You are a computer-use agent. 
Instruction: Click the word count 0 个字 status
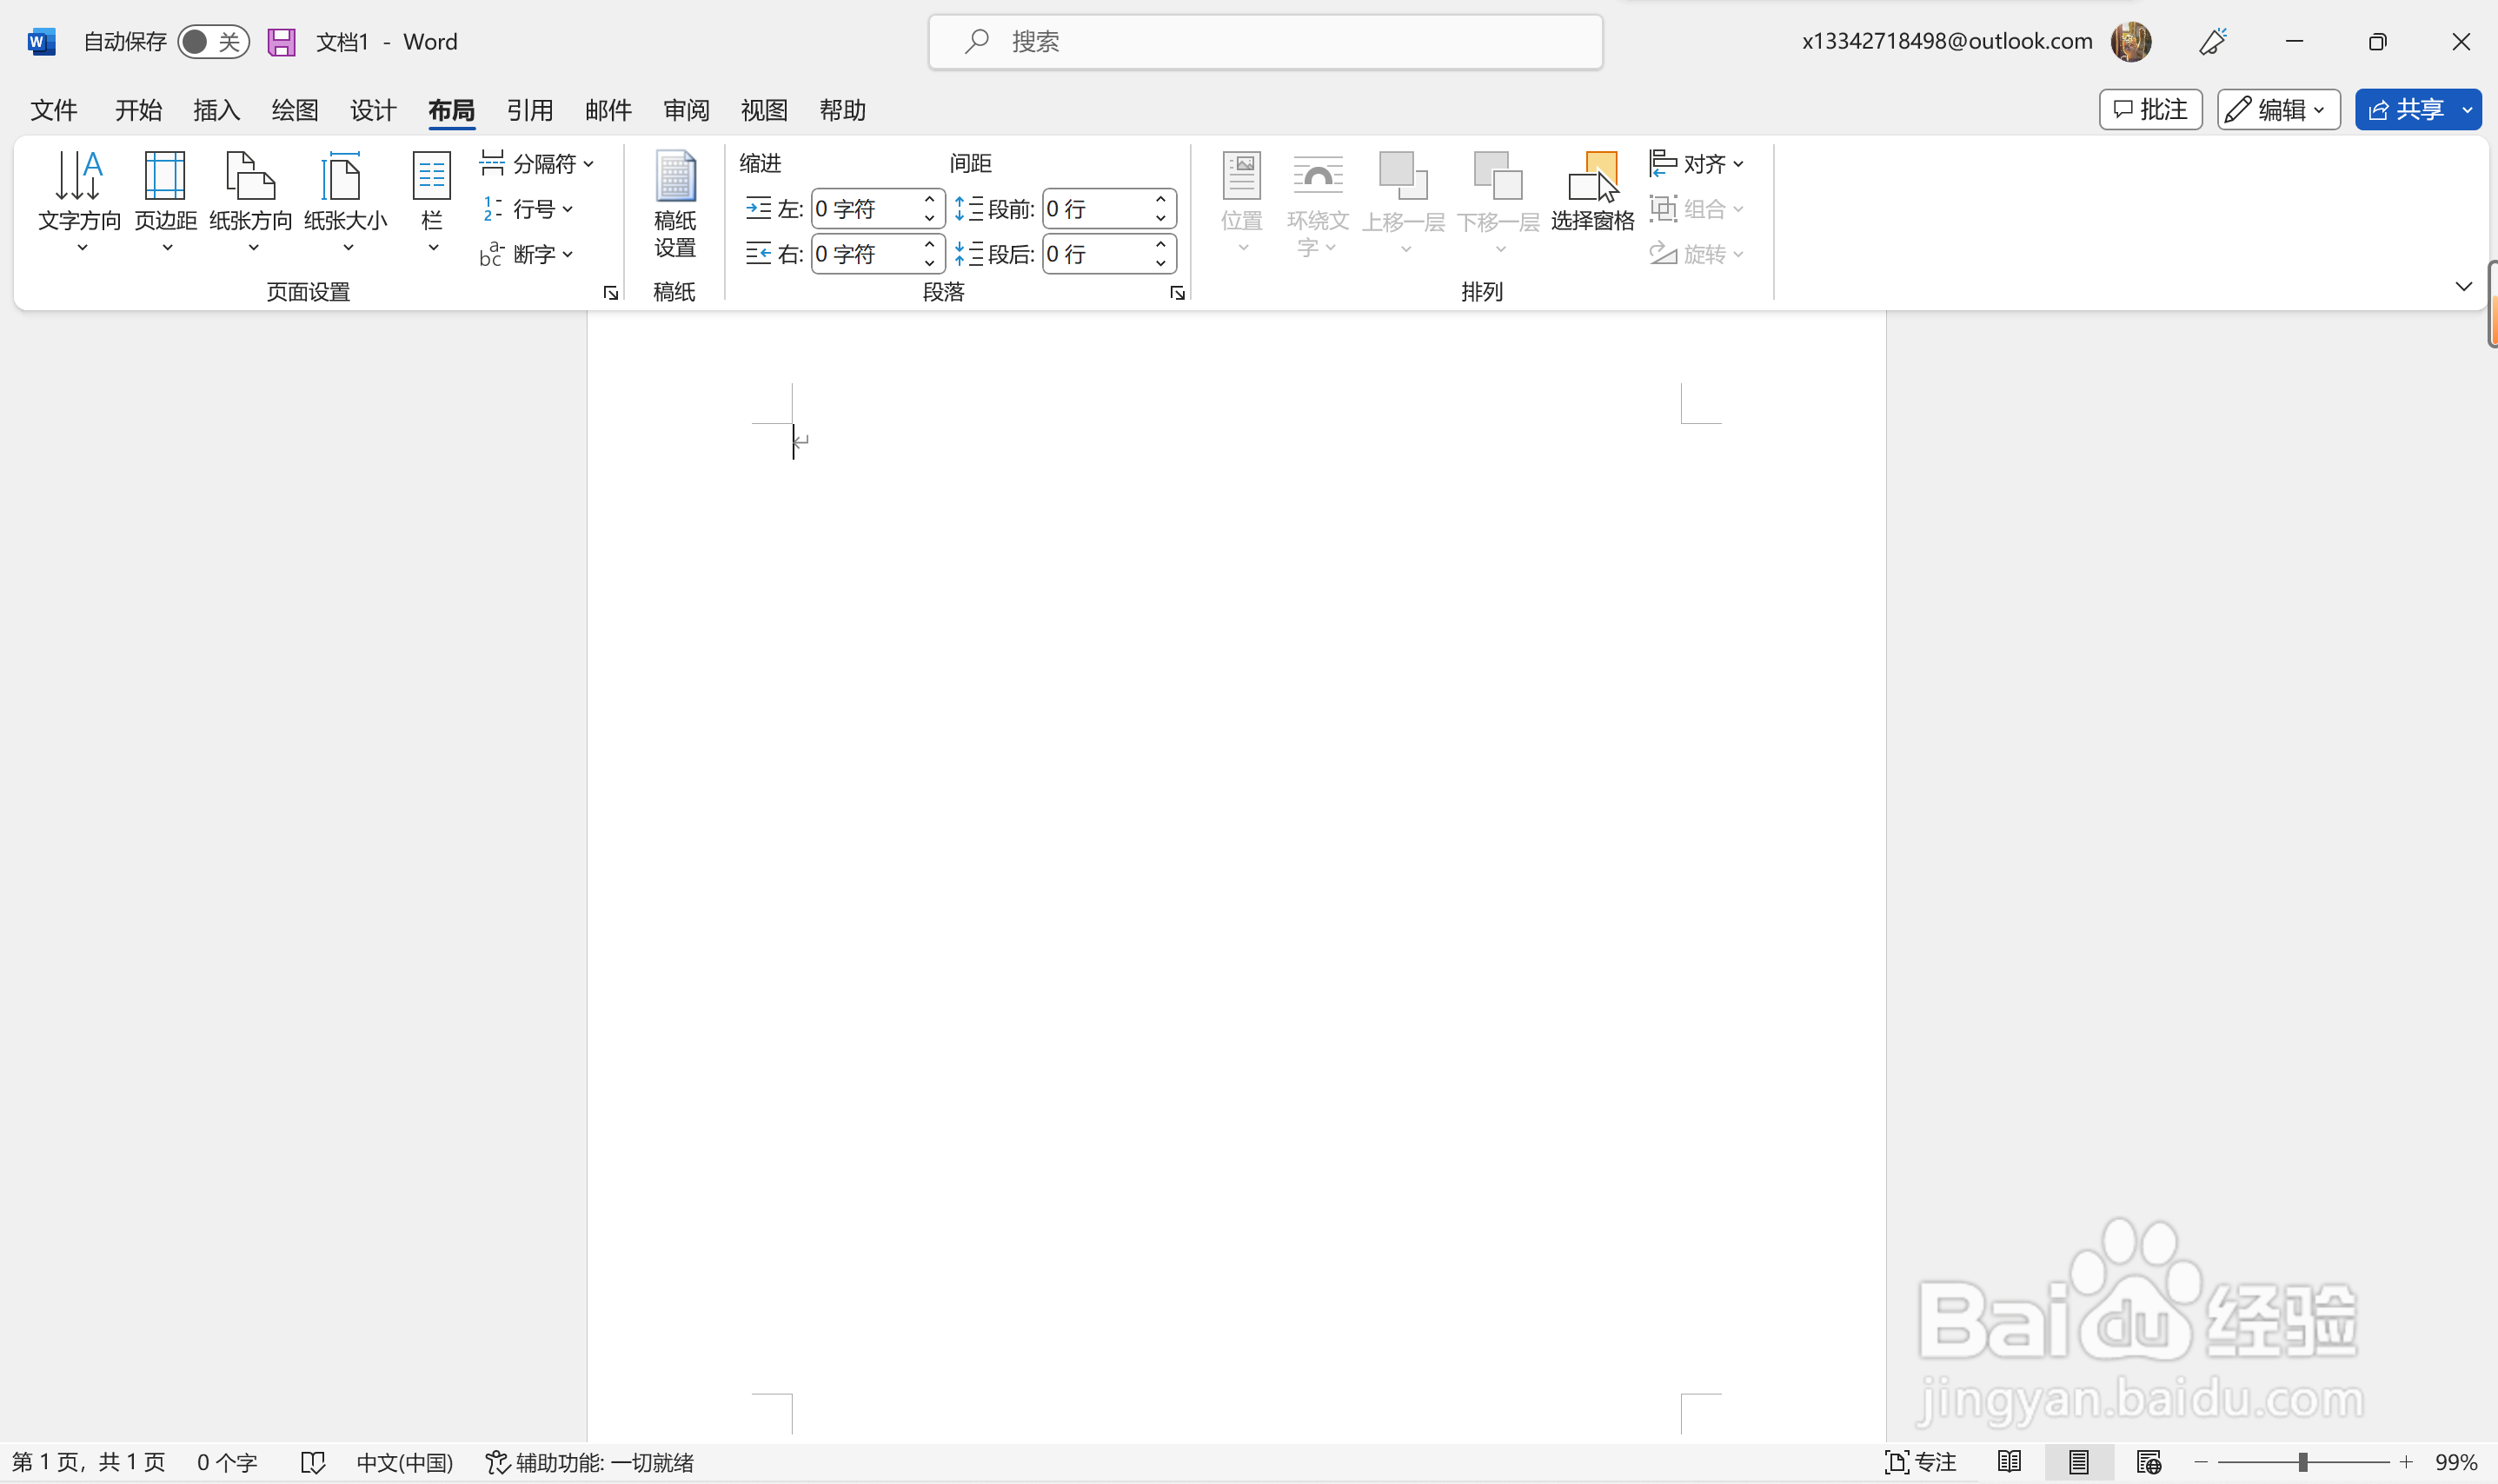tap(227, 1462)
